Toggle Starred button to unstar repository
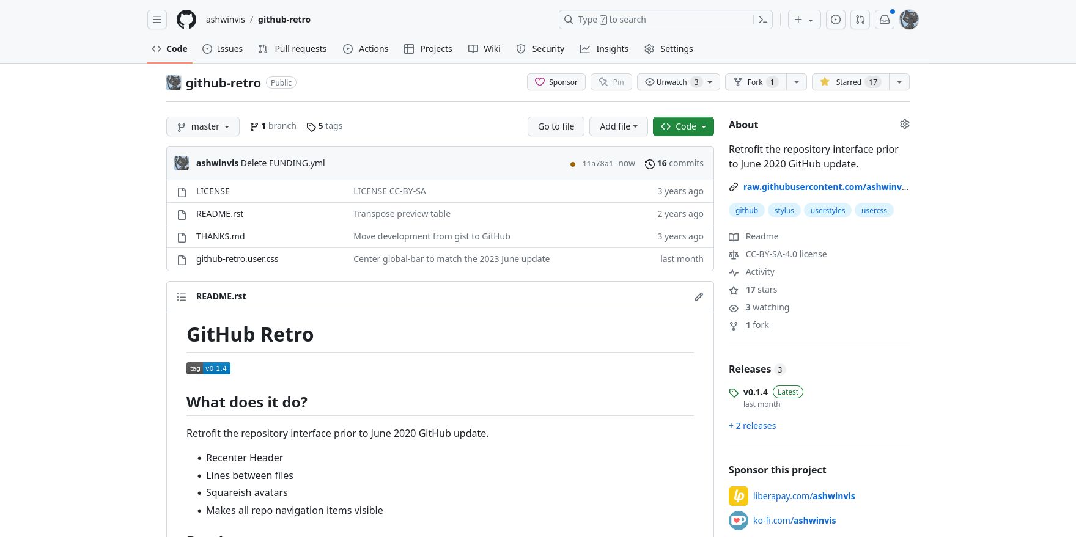Image resolution: width=1076 pixels, height=537 pixels. point(850,82)
